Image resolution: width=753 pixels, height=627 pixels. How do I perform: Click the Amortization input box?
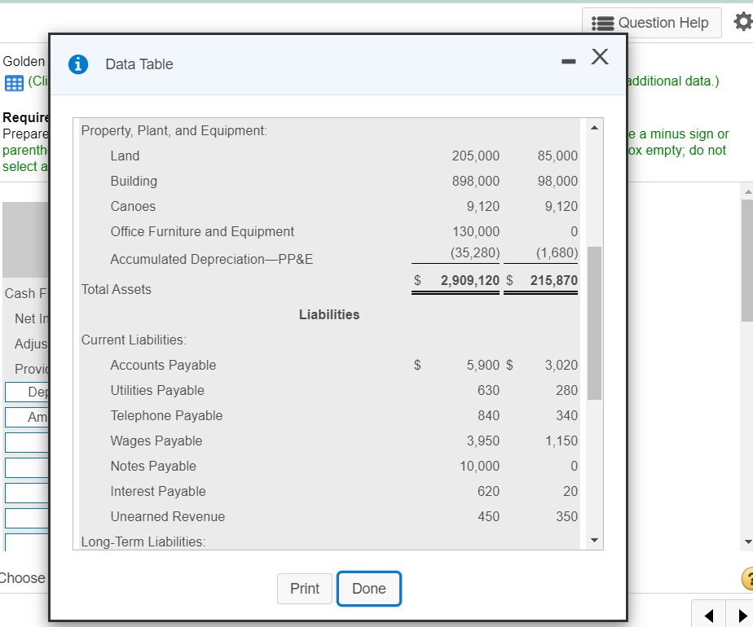coord(26,417)
